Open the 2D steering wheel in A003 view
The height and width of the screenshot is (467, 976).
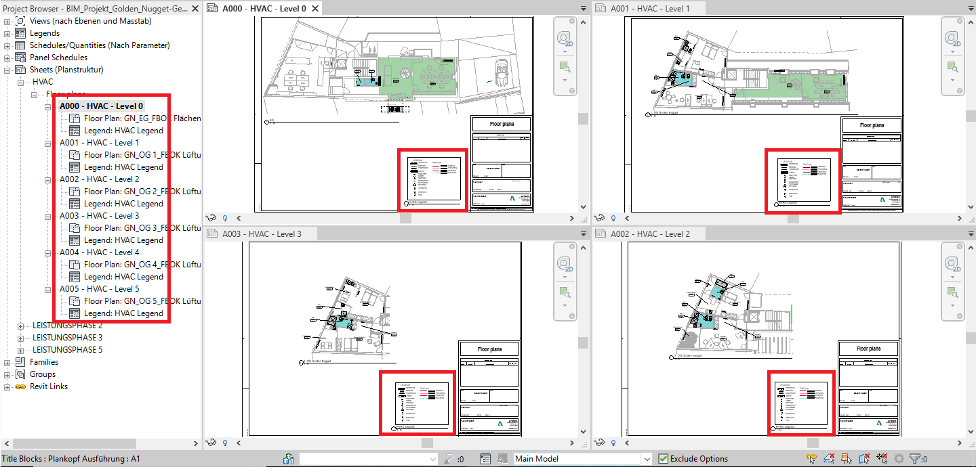[564, 264]
